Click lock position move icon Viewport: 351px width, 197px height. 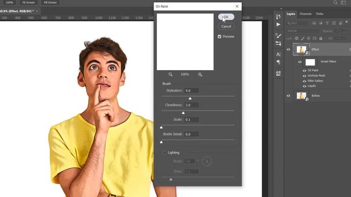(308, 38)
